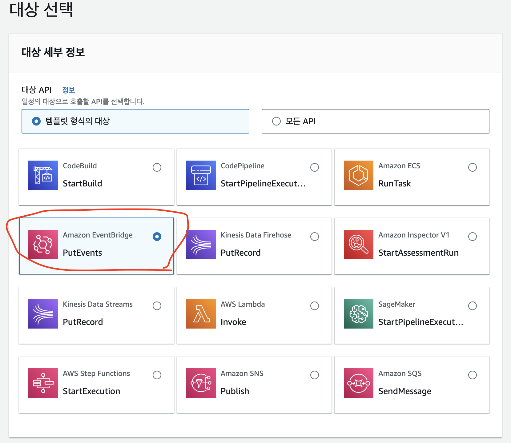
Task: Select the Amazon Inspector V1 radio button
Action: tap(473, 237)
